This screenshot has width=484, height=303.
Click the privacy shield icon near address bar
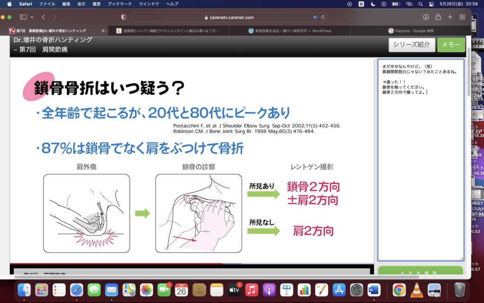pos(123,17)
